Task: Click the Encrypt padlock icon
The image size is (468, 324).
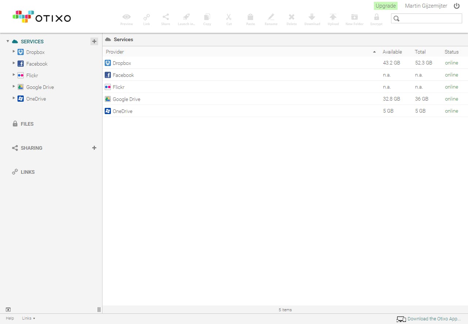Action: 376,17
